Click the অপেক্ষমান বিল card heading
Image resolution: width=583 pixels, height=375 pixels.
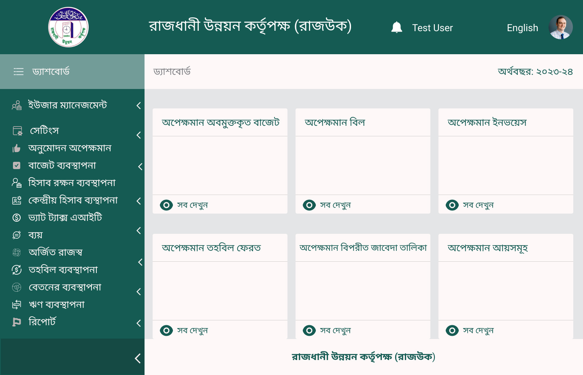335,123
